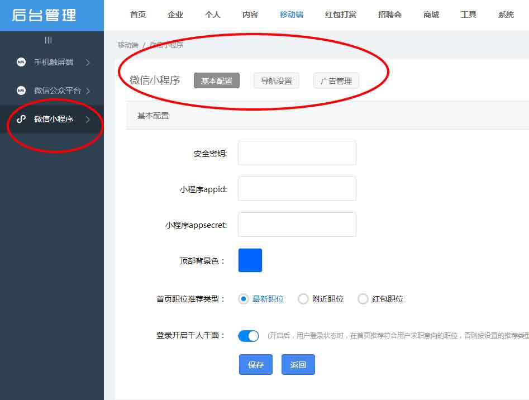
Task: Expand 微信小程序 chevron arrow
Action: coord(88,119)
